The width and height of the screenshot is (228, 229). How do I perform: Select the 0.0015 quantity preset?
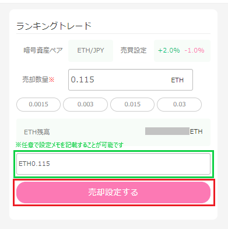[38, 105]
